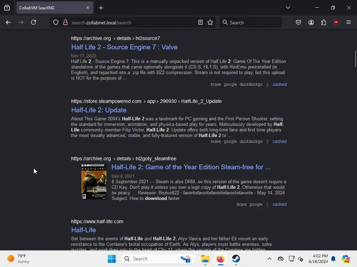Reload the current page

(33, 22)
